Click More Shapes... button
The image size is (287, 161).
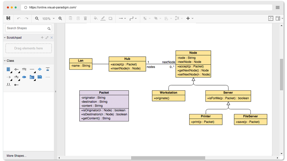pos(17,156)
